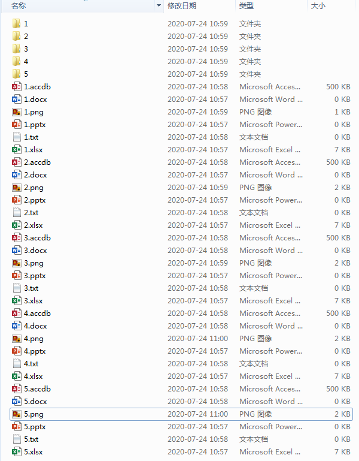Click the PowerPoint icon of 1.pptx
The image size is (359, 461).
click(x=17, y=124)
